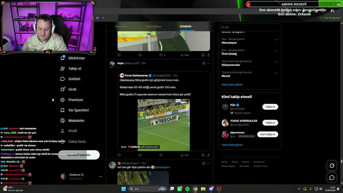Open more menu on MeertCaan7's post
343x193 pixels.
(208, 163)
